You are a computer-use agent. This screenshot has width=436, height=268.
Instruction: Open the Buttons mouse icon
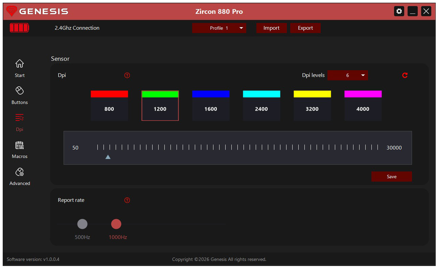pyautogui.click(x=20, y=90)
